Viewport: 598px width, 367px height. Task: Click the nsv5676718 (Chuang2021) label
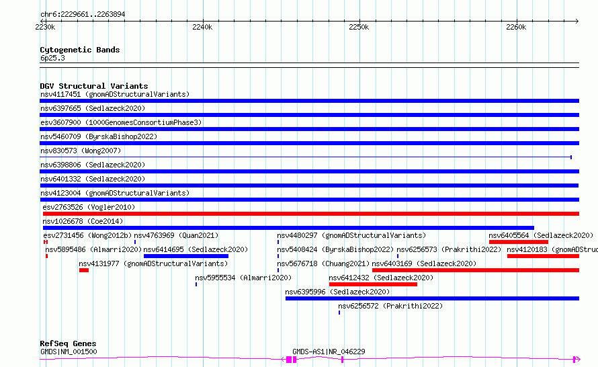click(x=323, y=263)
